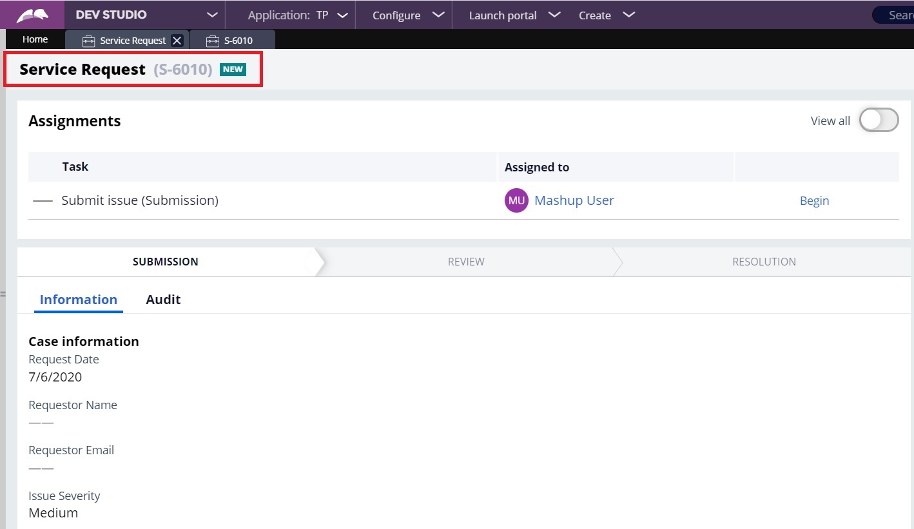Switch to the Information tab
Image resolution: width=914 pixels, height=529 pixels.
78,299
